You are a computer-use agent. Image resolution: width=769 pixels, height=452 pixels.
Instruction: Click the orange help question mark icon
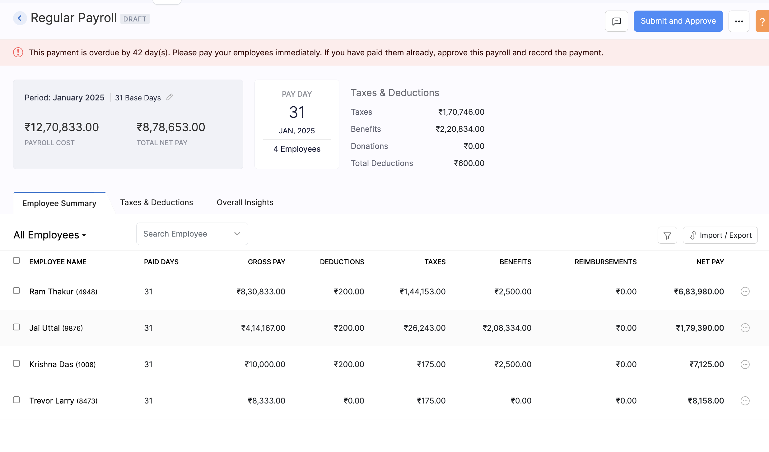point(762,21)
